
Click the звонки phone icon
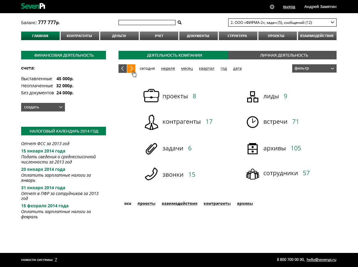151,174
